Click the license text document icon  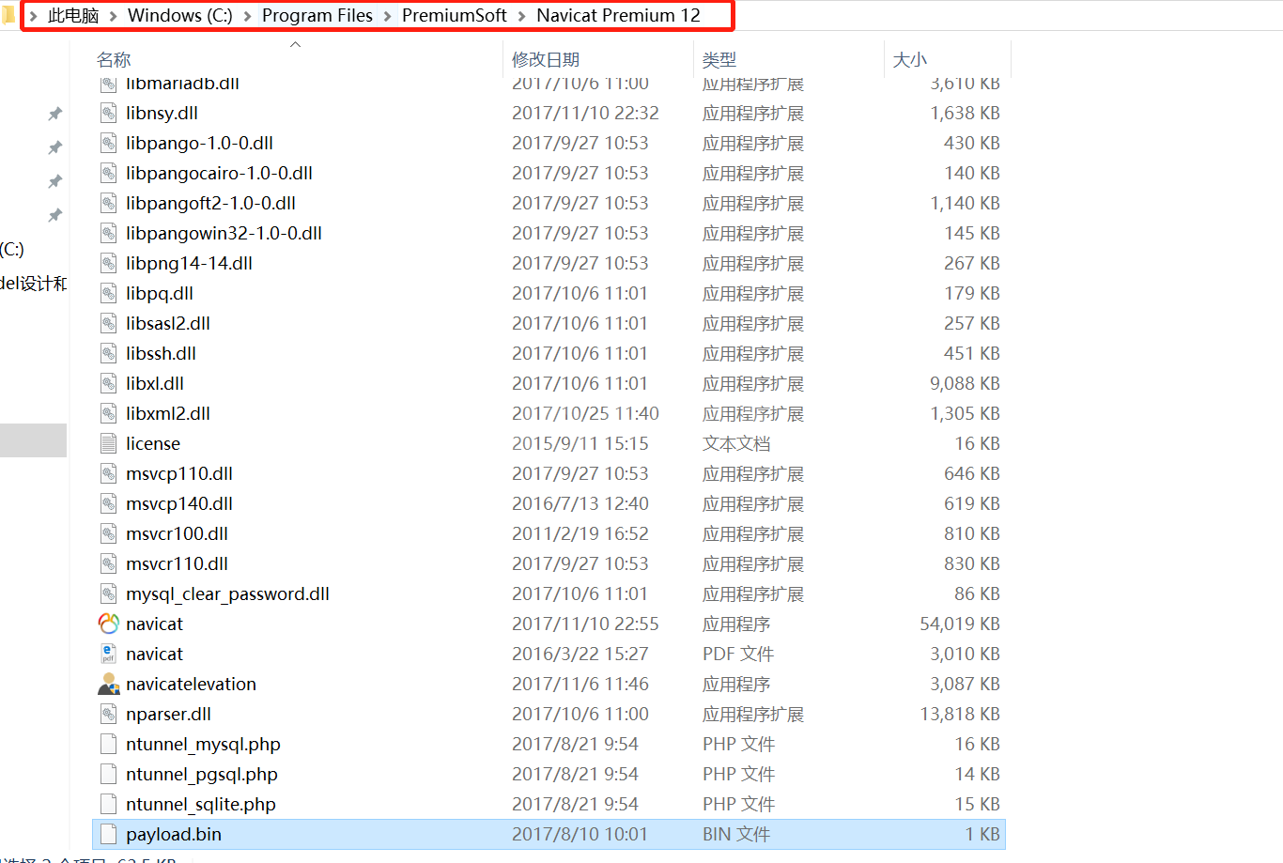click(x=109, y=443)
